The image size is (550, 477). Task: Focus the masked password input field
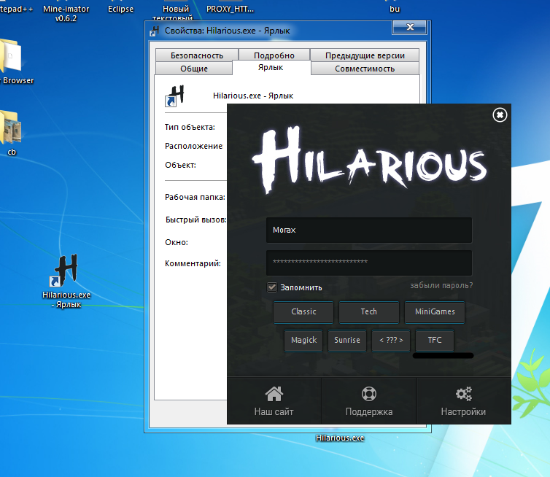(x=368, y=262)
